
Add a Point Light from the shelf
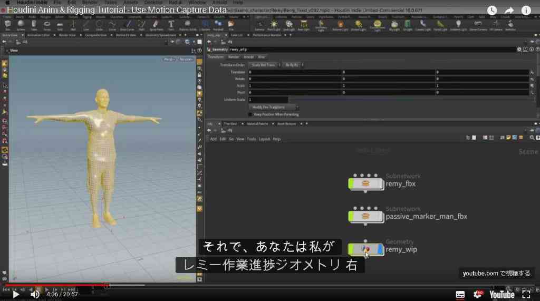click(x=274, y=25)
